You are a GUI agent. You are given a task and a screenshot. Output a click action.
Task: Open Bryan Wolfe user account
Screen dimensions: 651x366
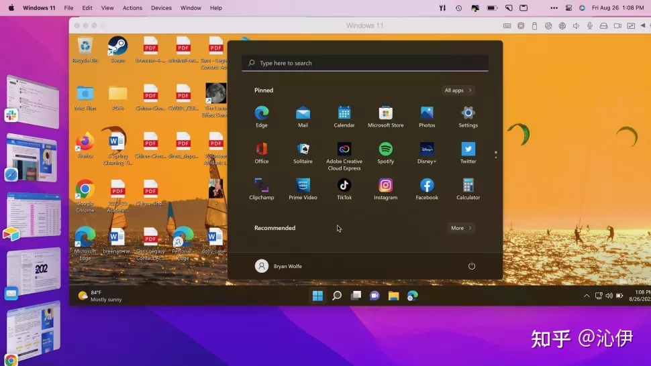click(x=279, y=266)
